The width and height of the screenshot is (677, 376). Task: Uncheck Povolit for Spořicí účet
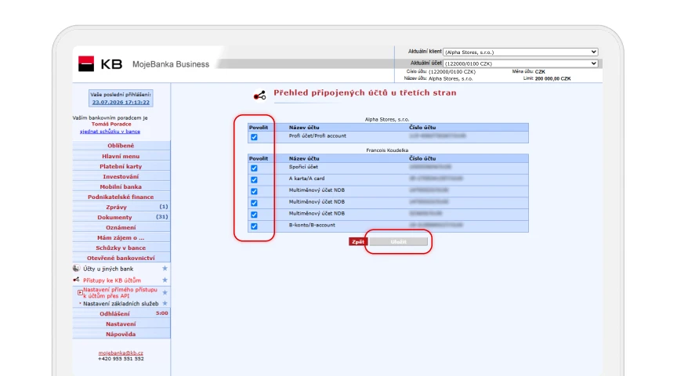254,168
